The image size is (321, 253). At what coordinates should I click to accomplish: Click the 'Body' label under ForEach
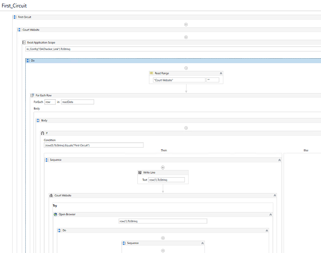[x=37, y=109]
